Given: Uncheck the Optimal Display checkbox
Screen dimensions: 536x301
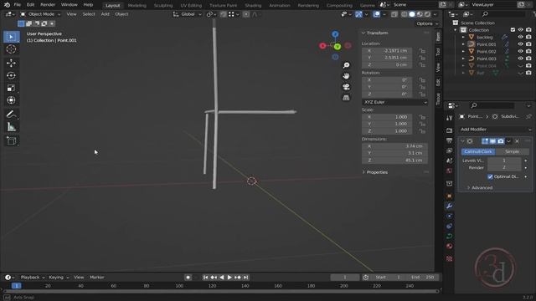Looking at the screenshot, I should coord(490,176).
